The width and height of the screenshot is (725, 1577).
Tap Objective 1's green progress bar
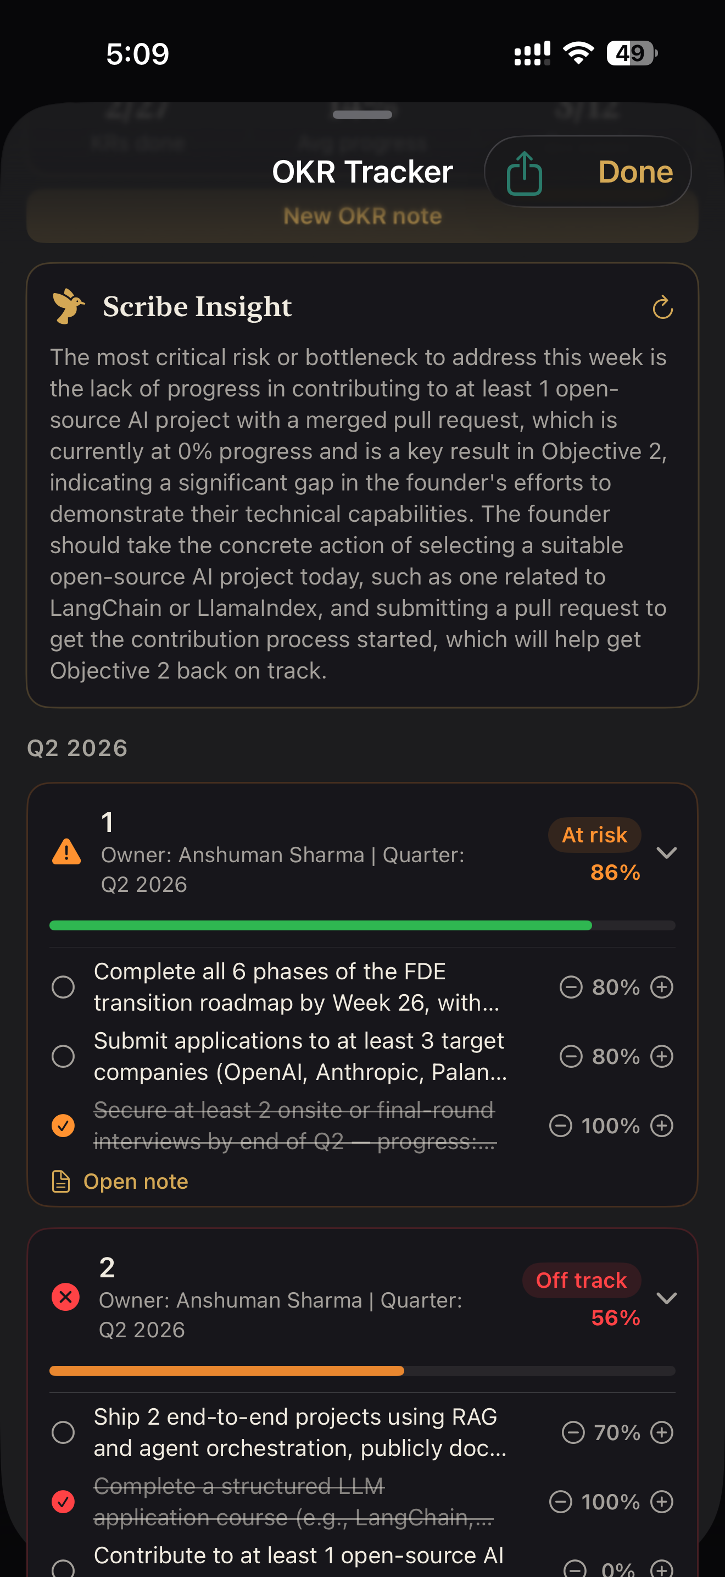point(320,925)
